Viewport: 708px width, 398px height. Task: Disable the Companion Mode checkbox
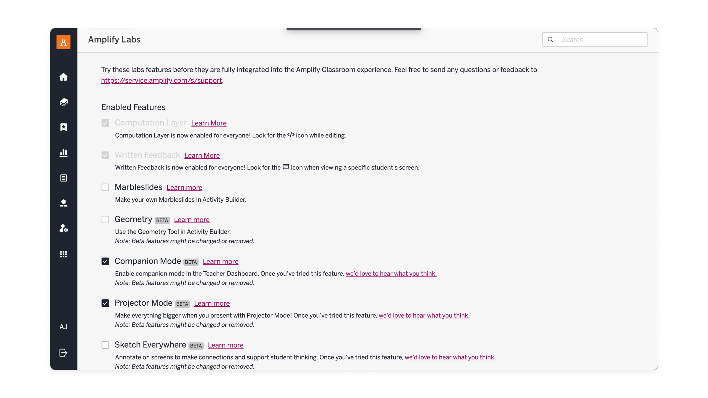coord(105,261)
